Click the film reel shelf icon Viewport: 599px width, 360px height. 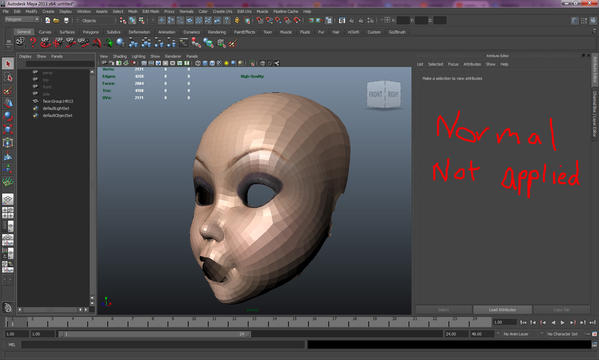[21, 43]
